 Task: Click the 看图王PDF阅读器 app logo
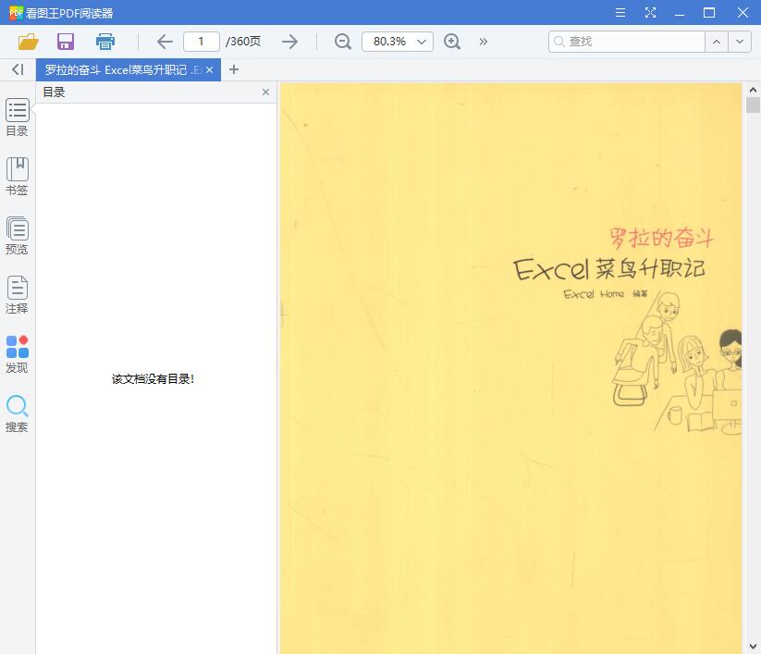pos(16,13)
